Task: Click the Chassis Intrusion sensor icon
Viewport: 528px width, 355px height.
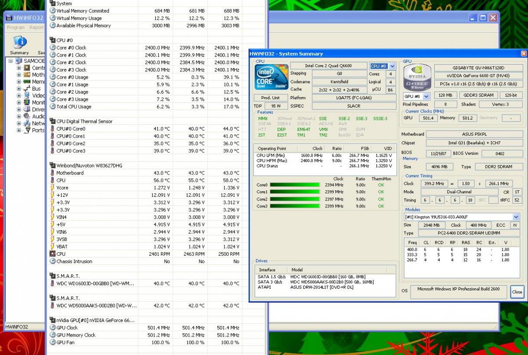Action: coord(52,261)
